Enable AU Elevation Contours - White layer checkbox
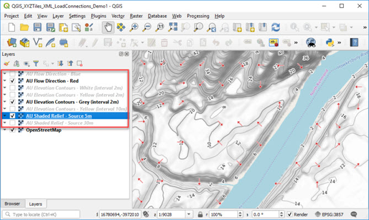The width and height of the screenshot is (369, 220). coord(13,88)
